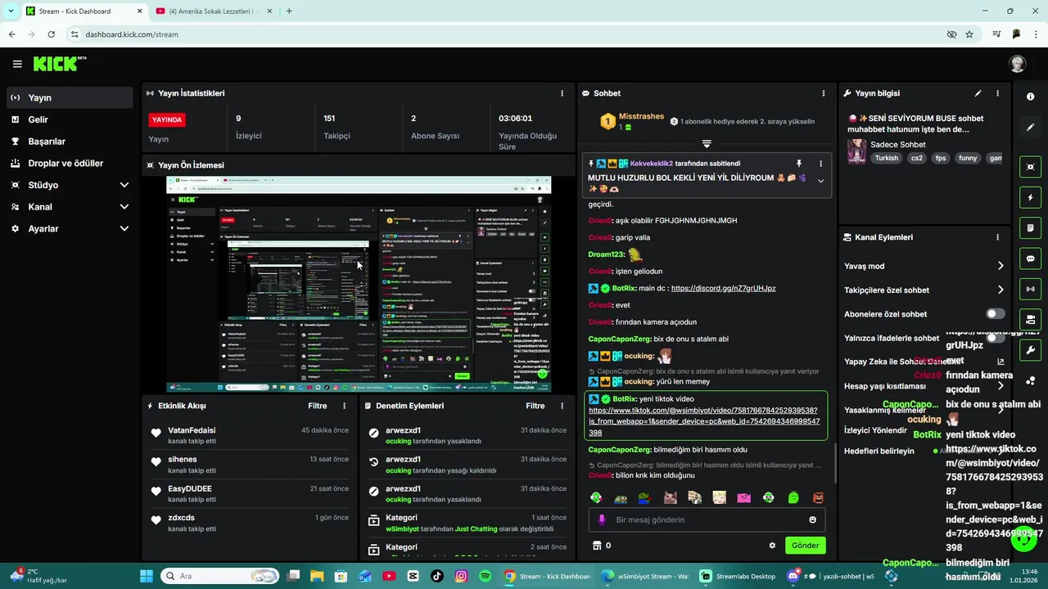The height and width of the screenshot is (589, 1048).
Task: Open Spotify from the taskbar
Action: [485, 576]
